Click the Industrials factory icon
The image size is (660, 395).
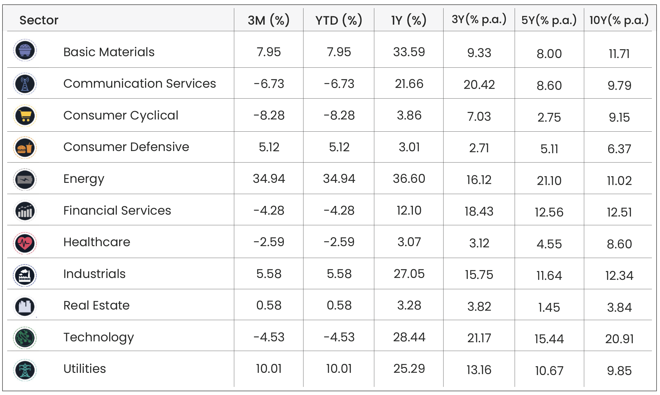pos(25,275)
